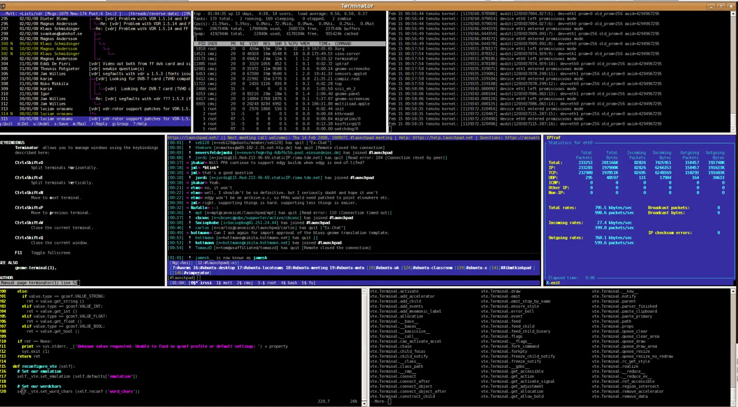Select the screen window '4$ bash'

289,283
